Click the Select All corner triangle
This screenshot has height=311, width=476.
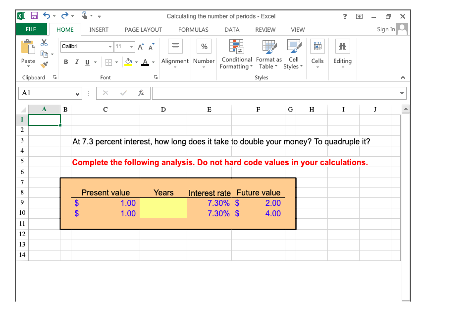coord(23,110)
